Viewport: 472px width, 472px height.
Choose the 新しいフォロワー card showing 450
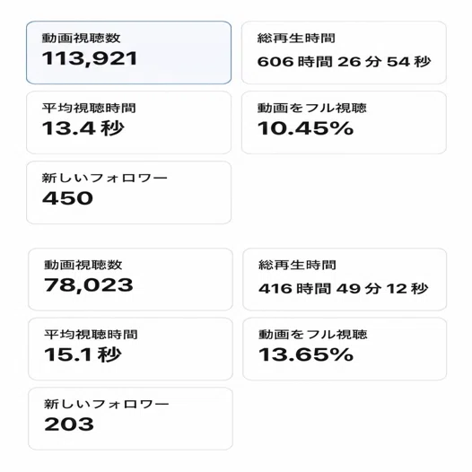[128, 192]
